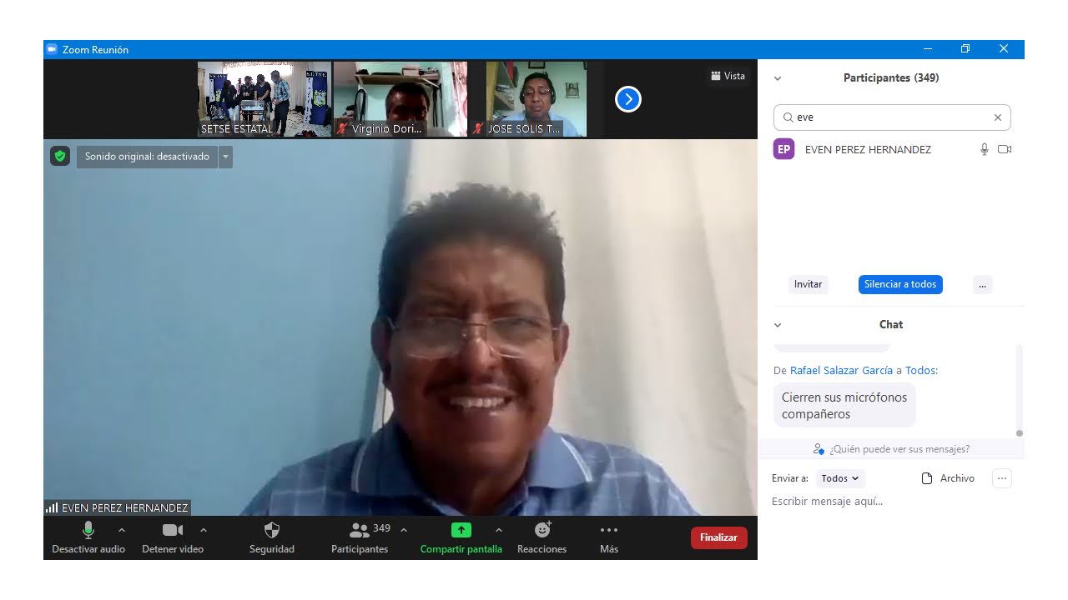
Task: Open the Vista layout menu
Action: [x=728, y=76]
